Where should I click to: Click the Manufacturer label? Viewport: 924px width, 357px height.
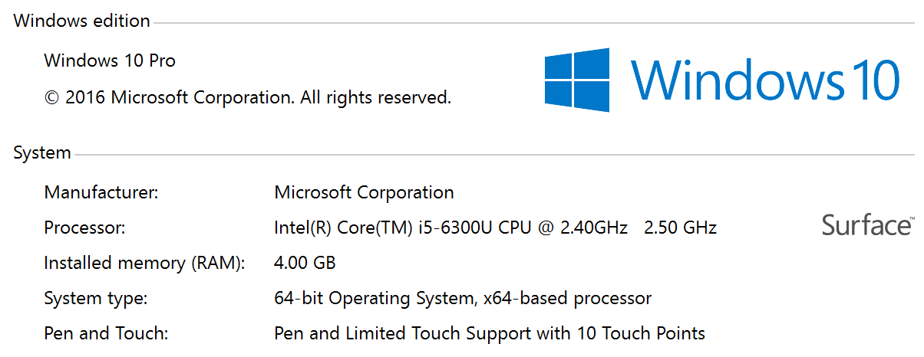(101, 192)
